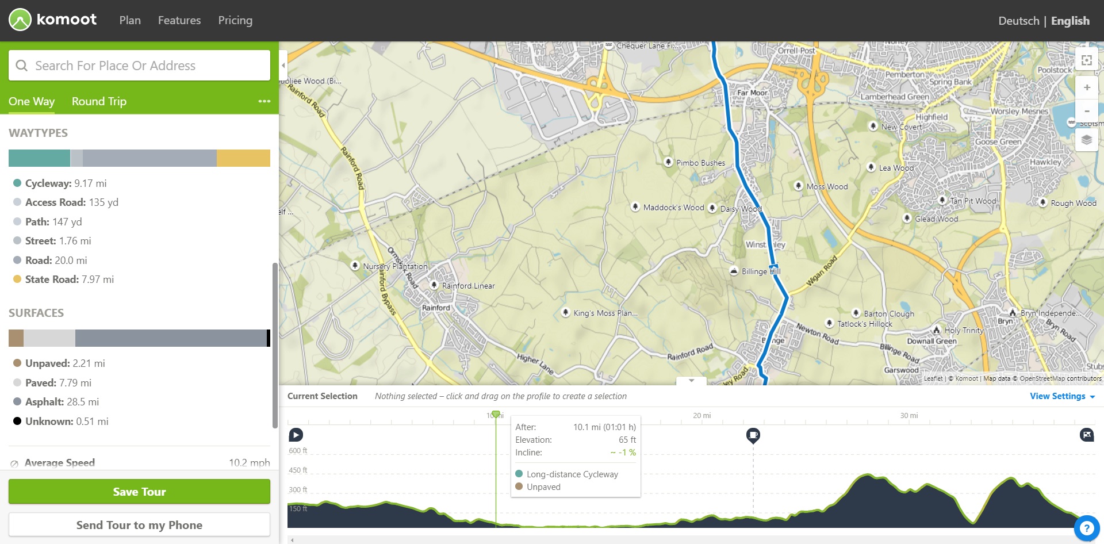Click the yellow State Road waytype segment

click(x=243, y=158)
